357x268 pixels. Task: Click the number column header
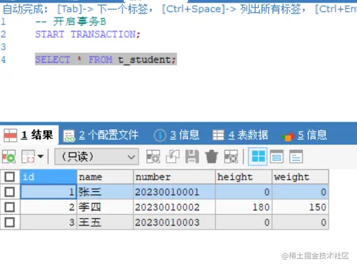174,177
